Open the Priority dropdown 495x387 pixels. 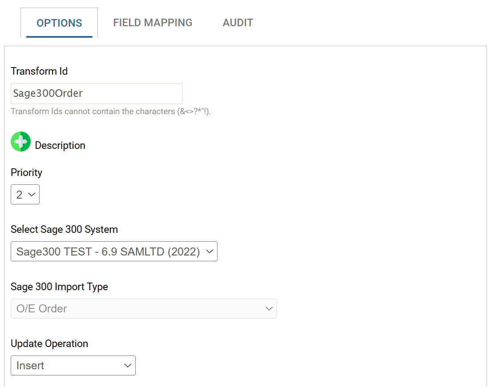click(x=25, y=195)
